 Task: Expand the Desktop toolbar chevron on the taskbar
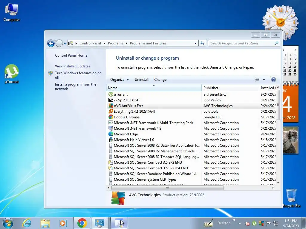coord(234,220)
